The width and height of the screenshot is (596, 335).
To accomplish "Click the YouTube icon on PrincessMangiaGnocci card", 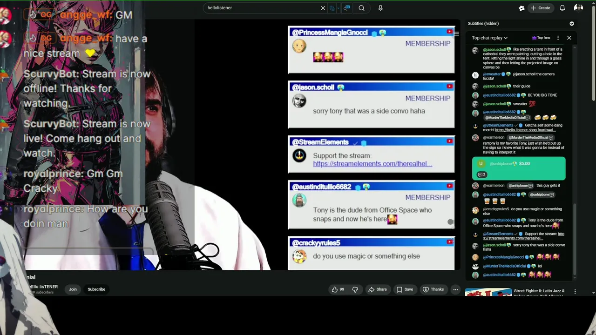I will tap(449, 32).
